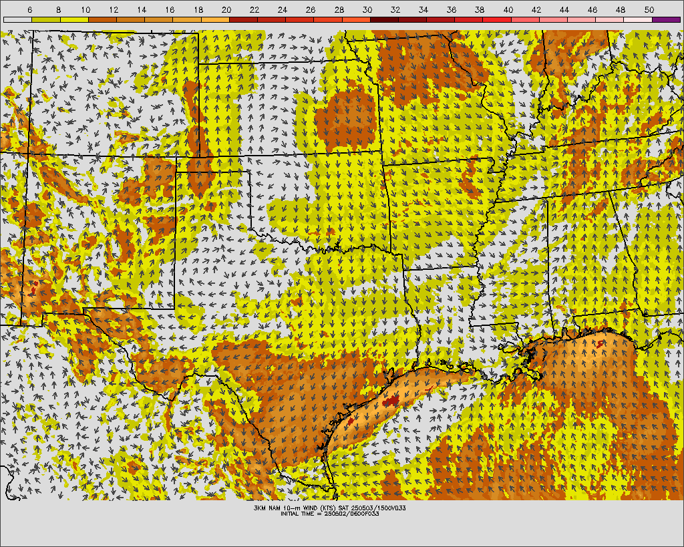Click the orange-red 28–30 knots swatch
The image size is (684, 547).
pos(356,19)
